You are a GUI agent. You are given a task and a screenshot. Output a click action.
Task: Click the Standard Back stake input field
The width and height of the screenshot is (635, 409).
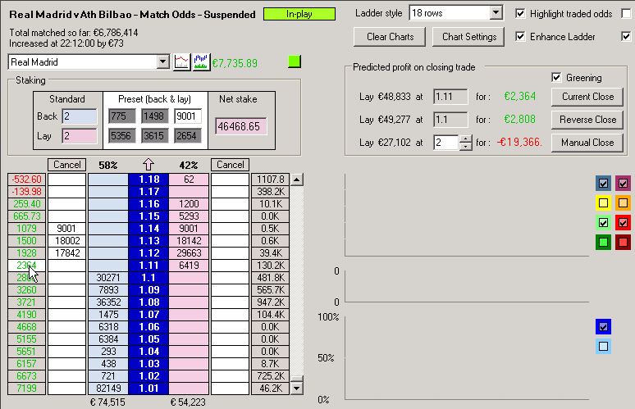pyautogui.click(x=79, y=116)
